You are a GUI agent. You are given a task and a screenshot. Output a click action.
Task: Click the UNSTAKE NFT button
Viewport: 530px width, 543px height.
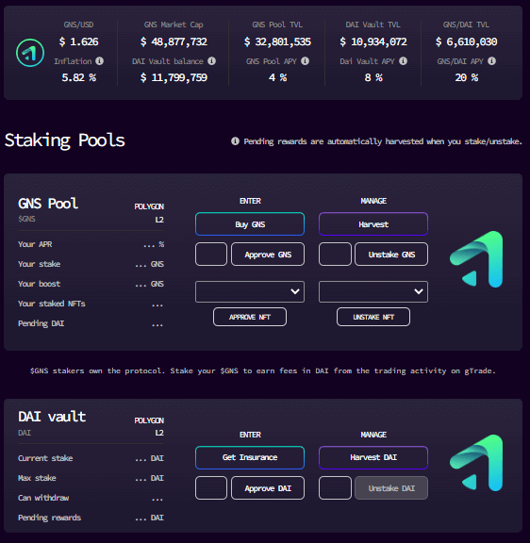(x=373, y=317)
